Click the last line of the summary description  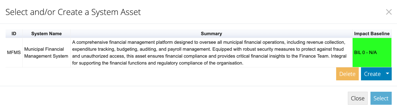tap(158, 63)
